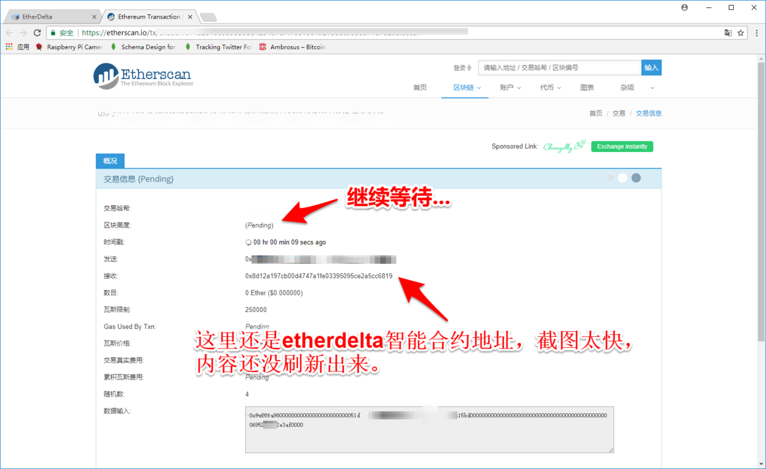Click the 交易 breadcrumb link
The image size is (766, 469).
619,114
